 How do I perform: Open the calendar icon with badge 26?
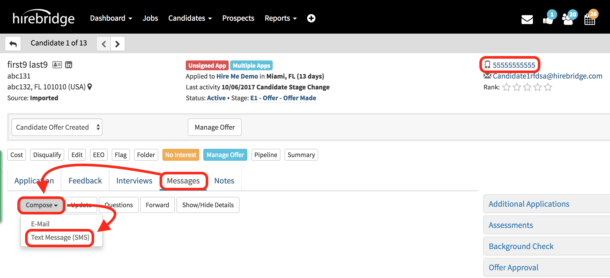pyautogui.click(x=590, y=19)
